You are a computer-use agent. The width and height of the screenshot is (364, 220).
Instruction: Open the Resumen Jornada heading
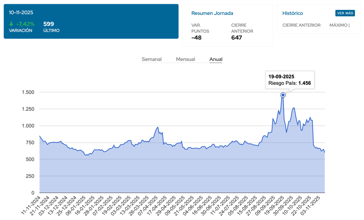coord(212,13)
